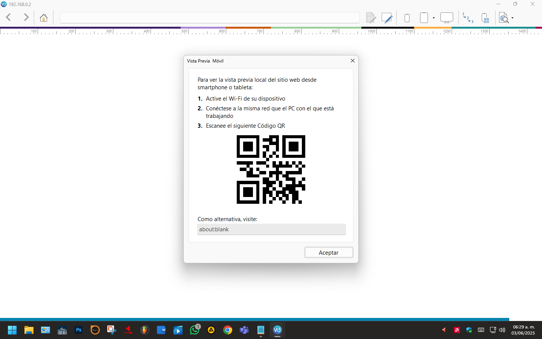The height and width of the screenshot is (339, 542).
Task: Go back with the left arrow
Action: (x=8, y=17)
